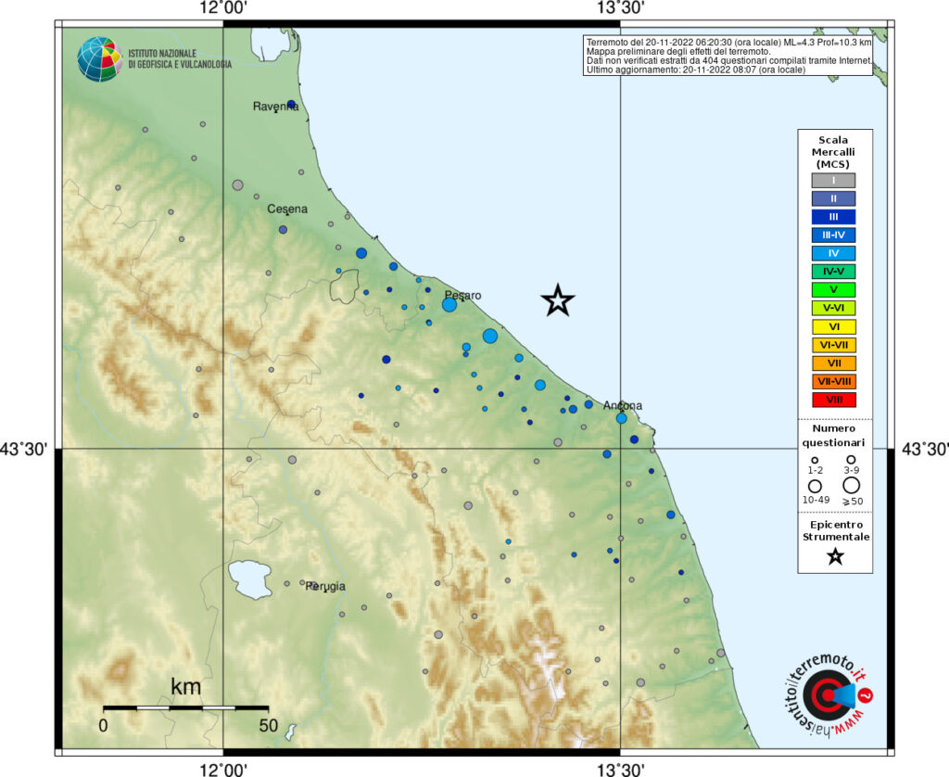Click the 1-2 questionnaire size circle in legend
Image resolution: width=949 pixels, height=777 pixels.
click(815, 459)
